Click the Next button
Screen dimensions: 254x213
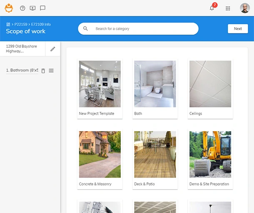(x=238, y=29)
